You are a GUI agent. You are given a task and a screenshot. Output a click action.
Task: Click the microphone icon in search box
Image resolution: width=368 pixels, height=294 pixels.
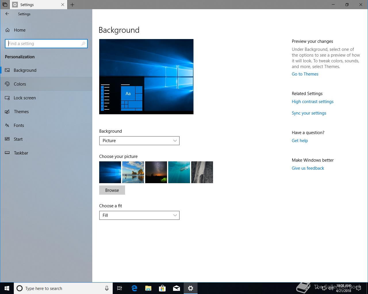(x=107, y=288)
